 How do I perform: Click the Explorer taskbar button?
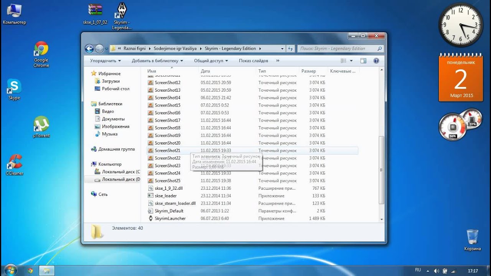point(46,271)
